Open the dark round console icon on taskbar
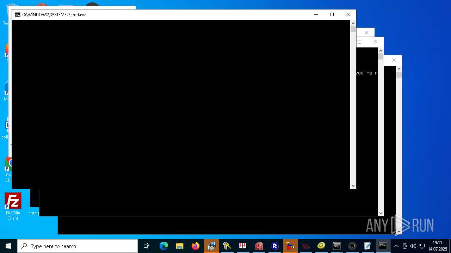The width and height of the screenshot is (451, 253). pos(352,246)
